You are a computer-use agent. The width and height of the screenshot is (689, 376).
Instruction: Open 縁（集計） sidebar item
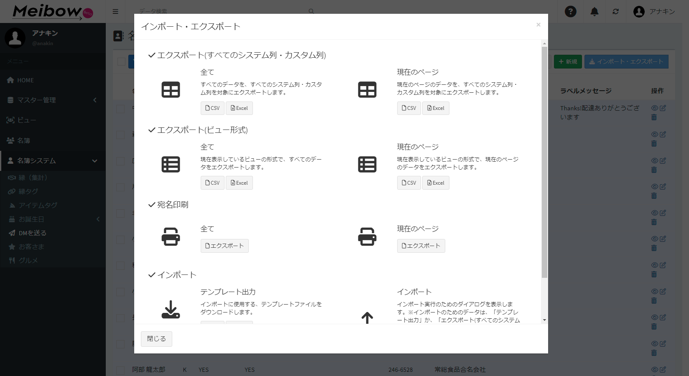[x=53, y=178]
